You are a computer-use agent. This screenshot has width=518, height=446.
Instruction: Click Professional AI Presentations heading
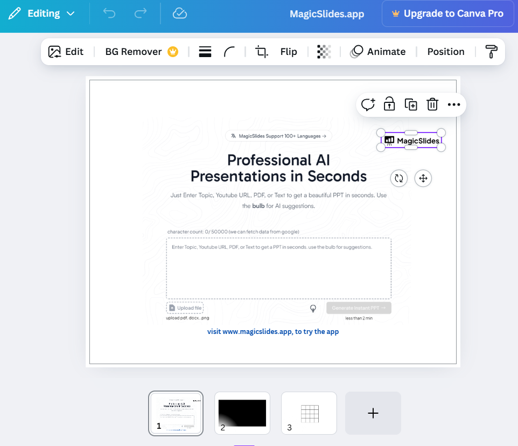coord(278,168)
